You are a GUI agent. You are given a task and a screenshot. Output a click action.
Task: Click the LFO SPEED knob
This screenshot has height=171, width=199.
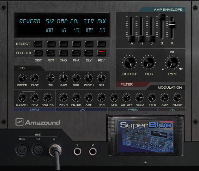[22, 78]
